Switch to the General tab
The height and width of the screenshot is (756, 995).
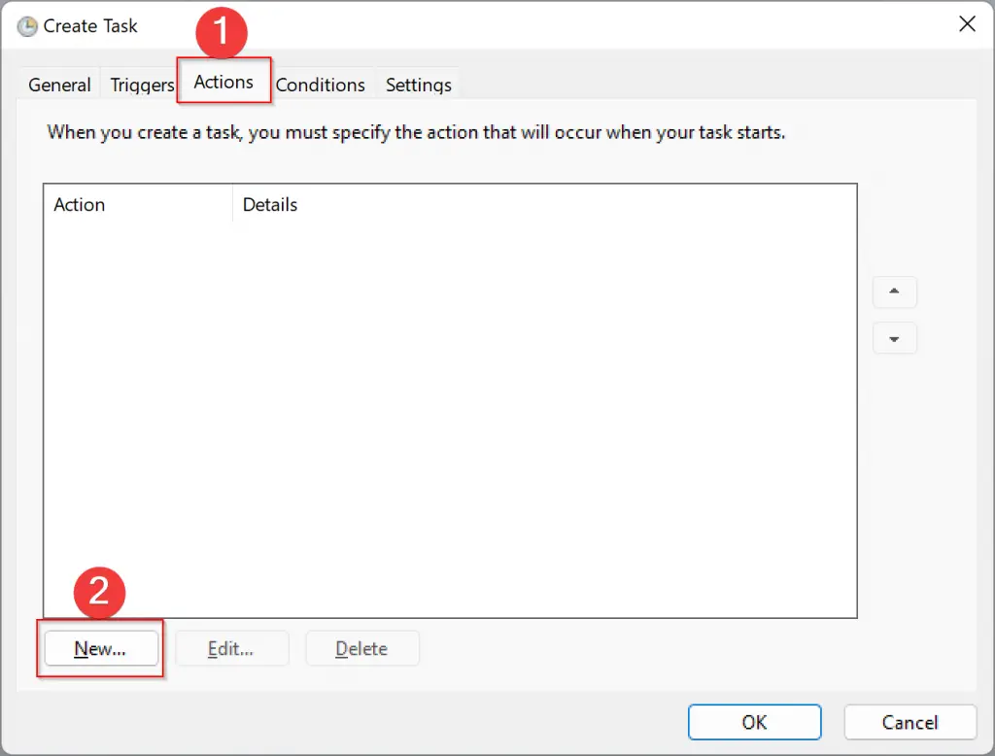58,85
